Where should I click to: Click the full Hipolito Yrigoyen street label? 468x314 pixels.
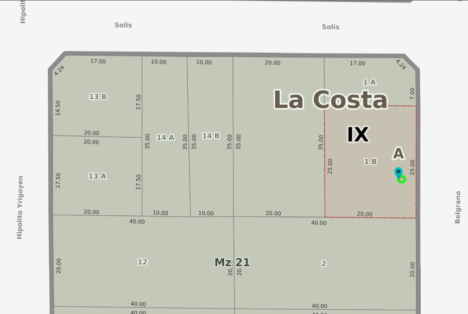point(20,207)
